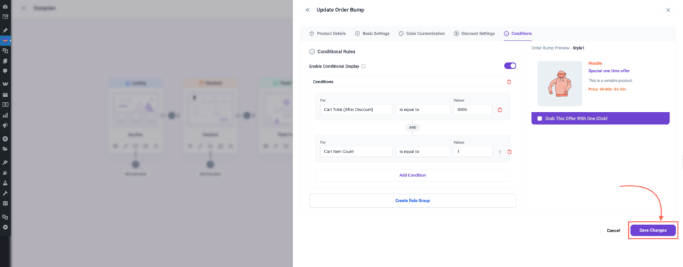The image size is (683, 267).
Task: Delete the Cart Total condition row
Action: (500, 109)
